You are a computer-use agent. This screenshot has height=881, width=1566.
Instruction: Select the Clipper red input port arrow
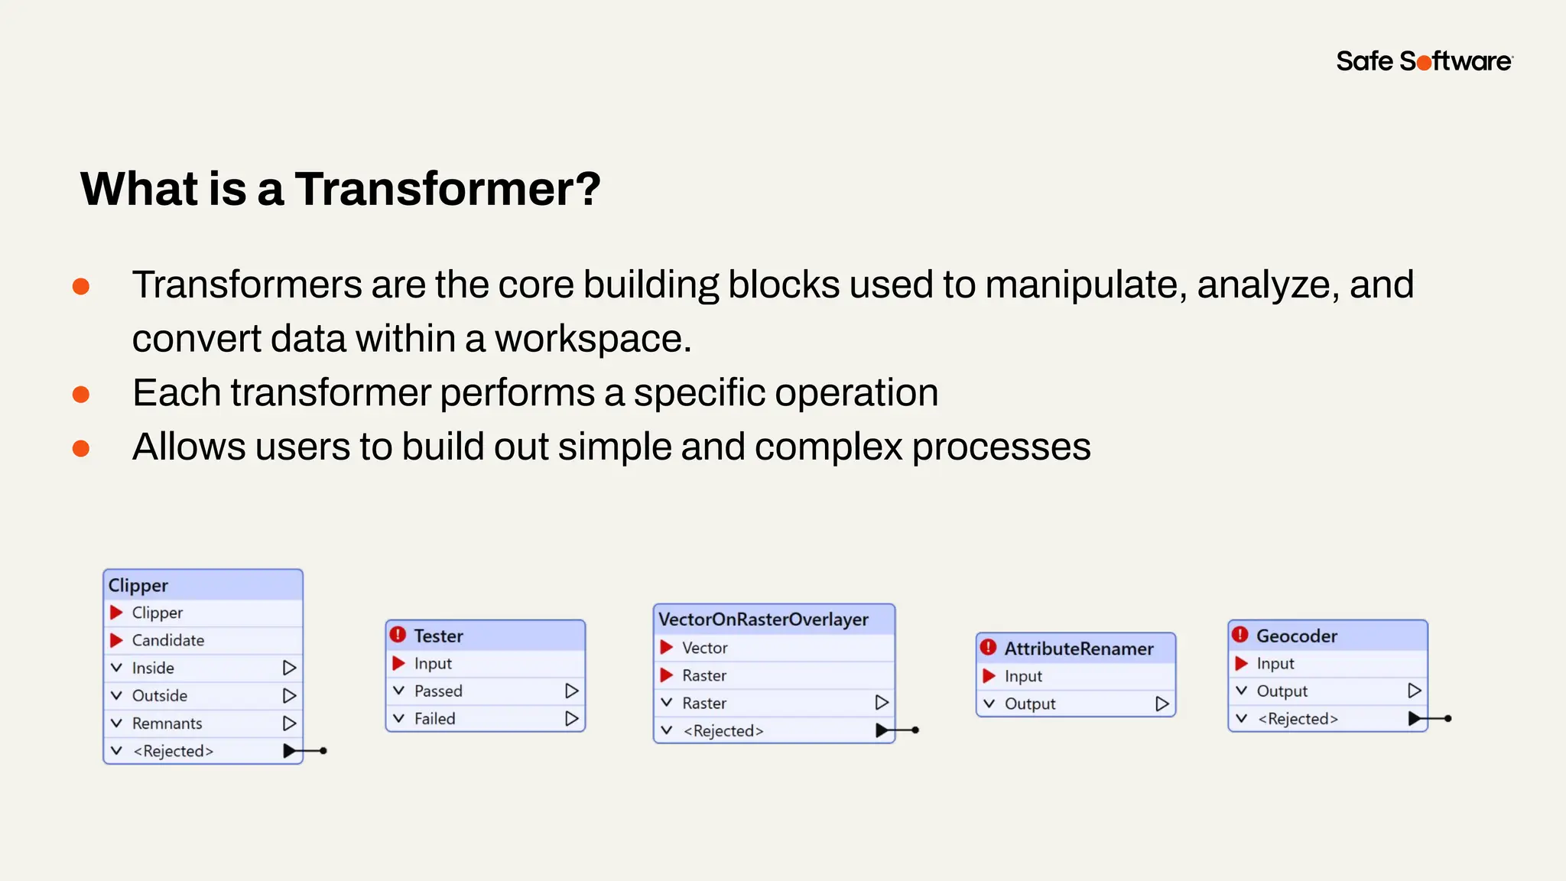click(x=116, y=613)
